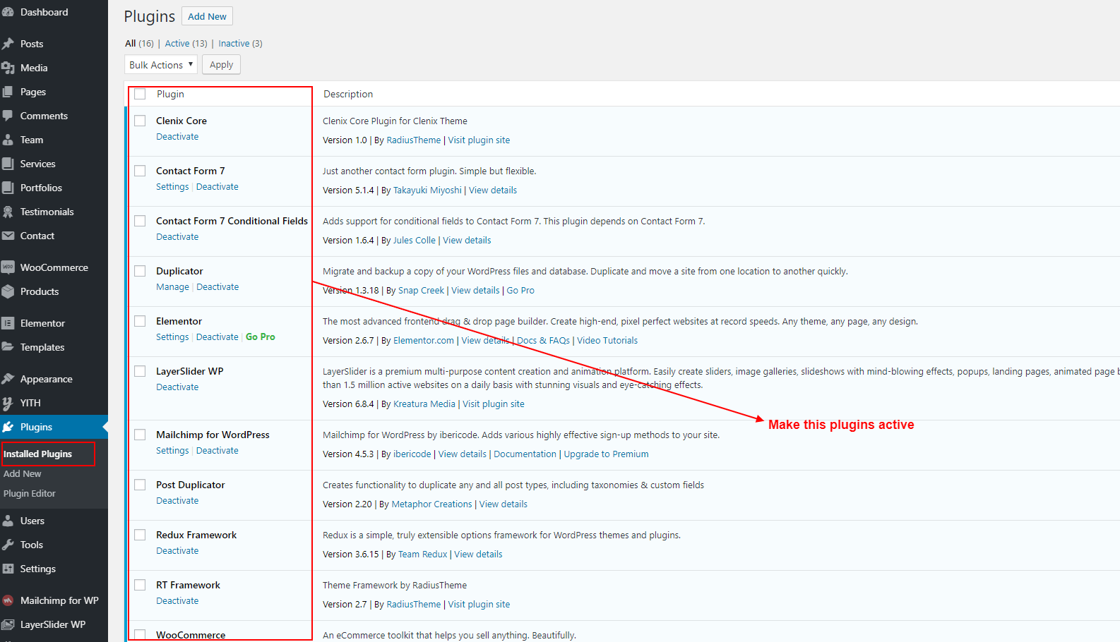The image size is (1120, 642).
Task: Click the Plugins plug icon
Action: tap(8, 427)
